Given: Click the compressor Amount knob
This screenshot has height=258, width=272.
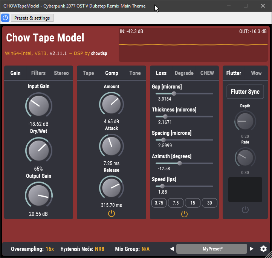Looking at the screenshot, I should (112, 104).
